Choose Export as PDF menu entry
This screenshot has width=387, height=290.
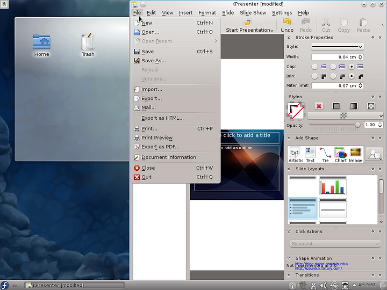175,147
